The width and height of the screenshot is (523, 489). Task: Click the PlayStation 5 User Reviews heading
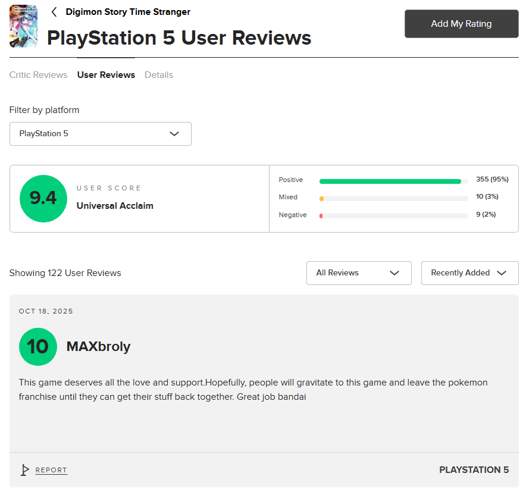click(178, 37)
